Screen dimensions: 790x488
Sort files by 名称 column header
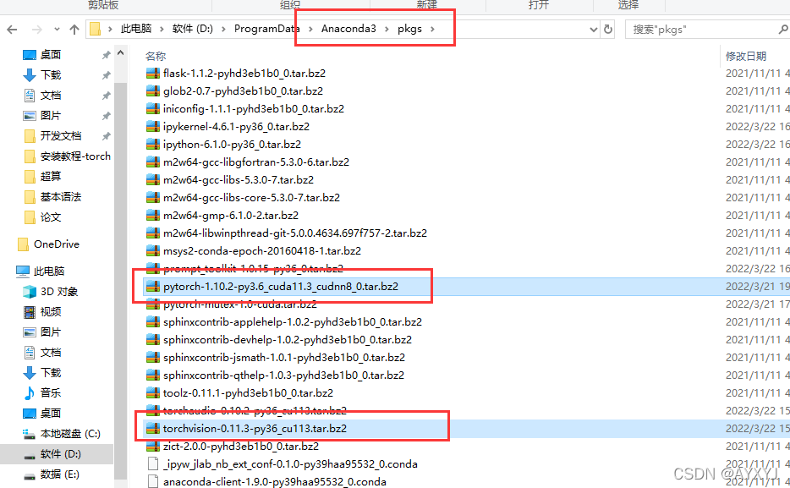pos(156,56)
